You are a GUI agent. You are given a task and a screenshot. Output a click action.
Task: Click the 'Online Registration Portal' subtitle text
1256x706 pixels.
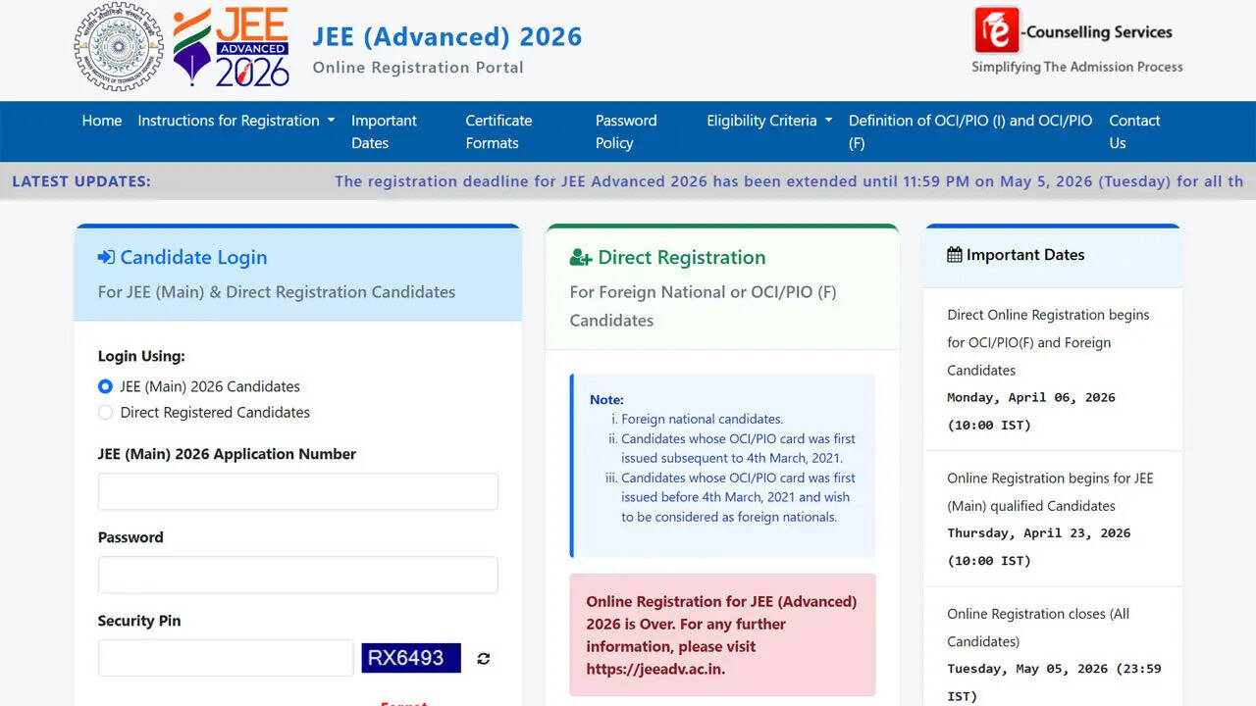[x=418, y=68]
